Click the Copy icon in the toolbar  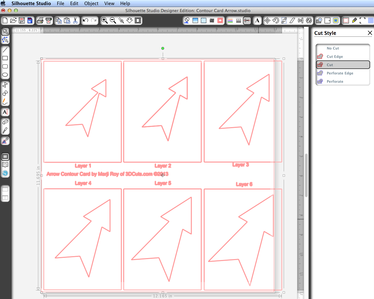point(59,20)
